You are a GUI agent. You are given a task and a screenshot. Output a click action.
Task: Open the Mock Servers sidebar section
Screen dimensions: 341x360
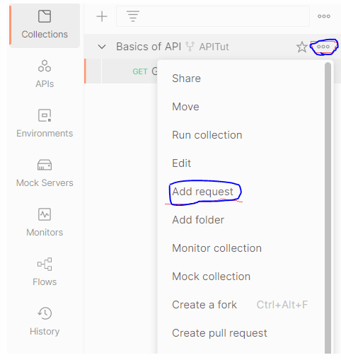[45, 173]
